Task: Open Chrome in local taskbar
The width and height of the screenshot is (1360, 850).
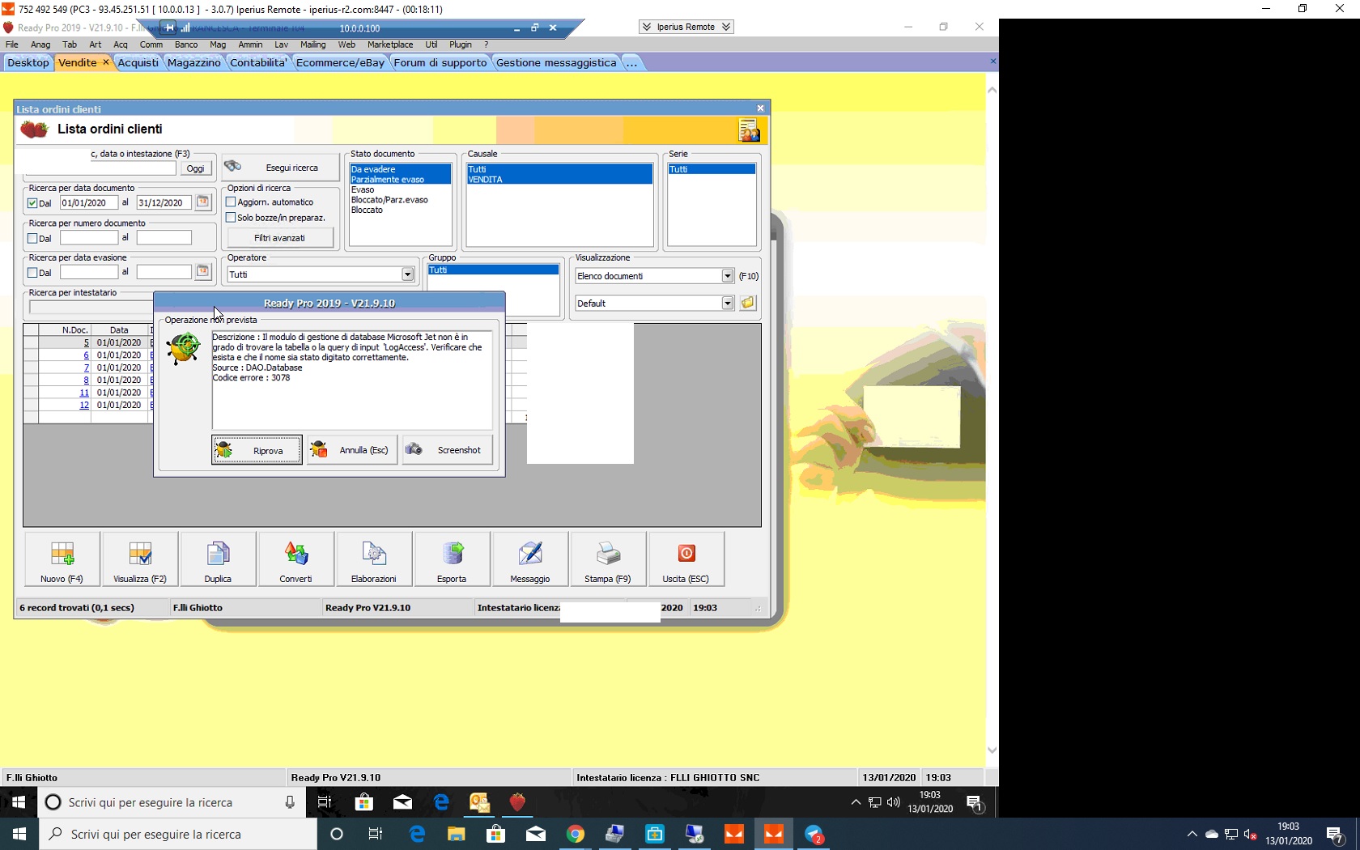Action: tap(576, 834)
